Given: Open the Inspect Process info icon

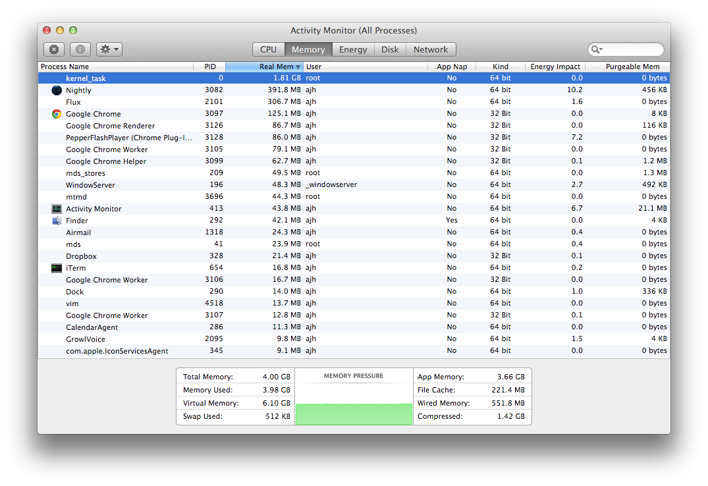Looking at the screenshot, I should click(80, 49).
